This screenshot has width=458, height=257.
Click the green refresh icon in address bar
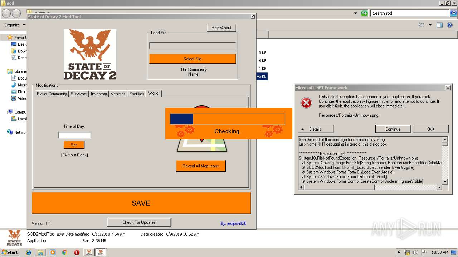coord(364,13)
